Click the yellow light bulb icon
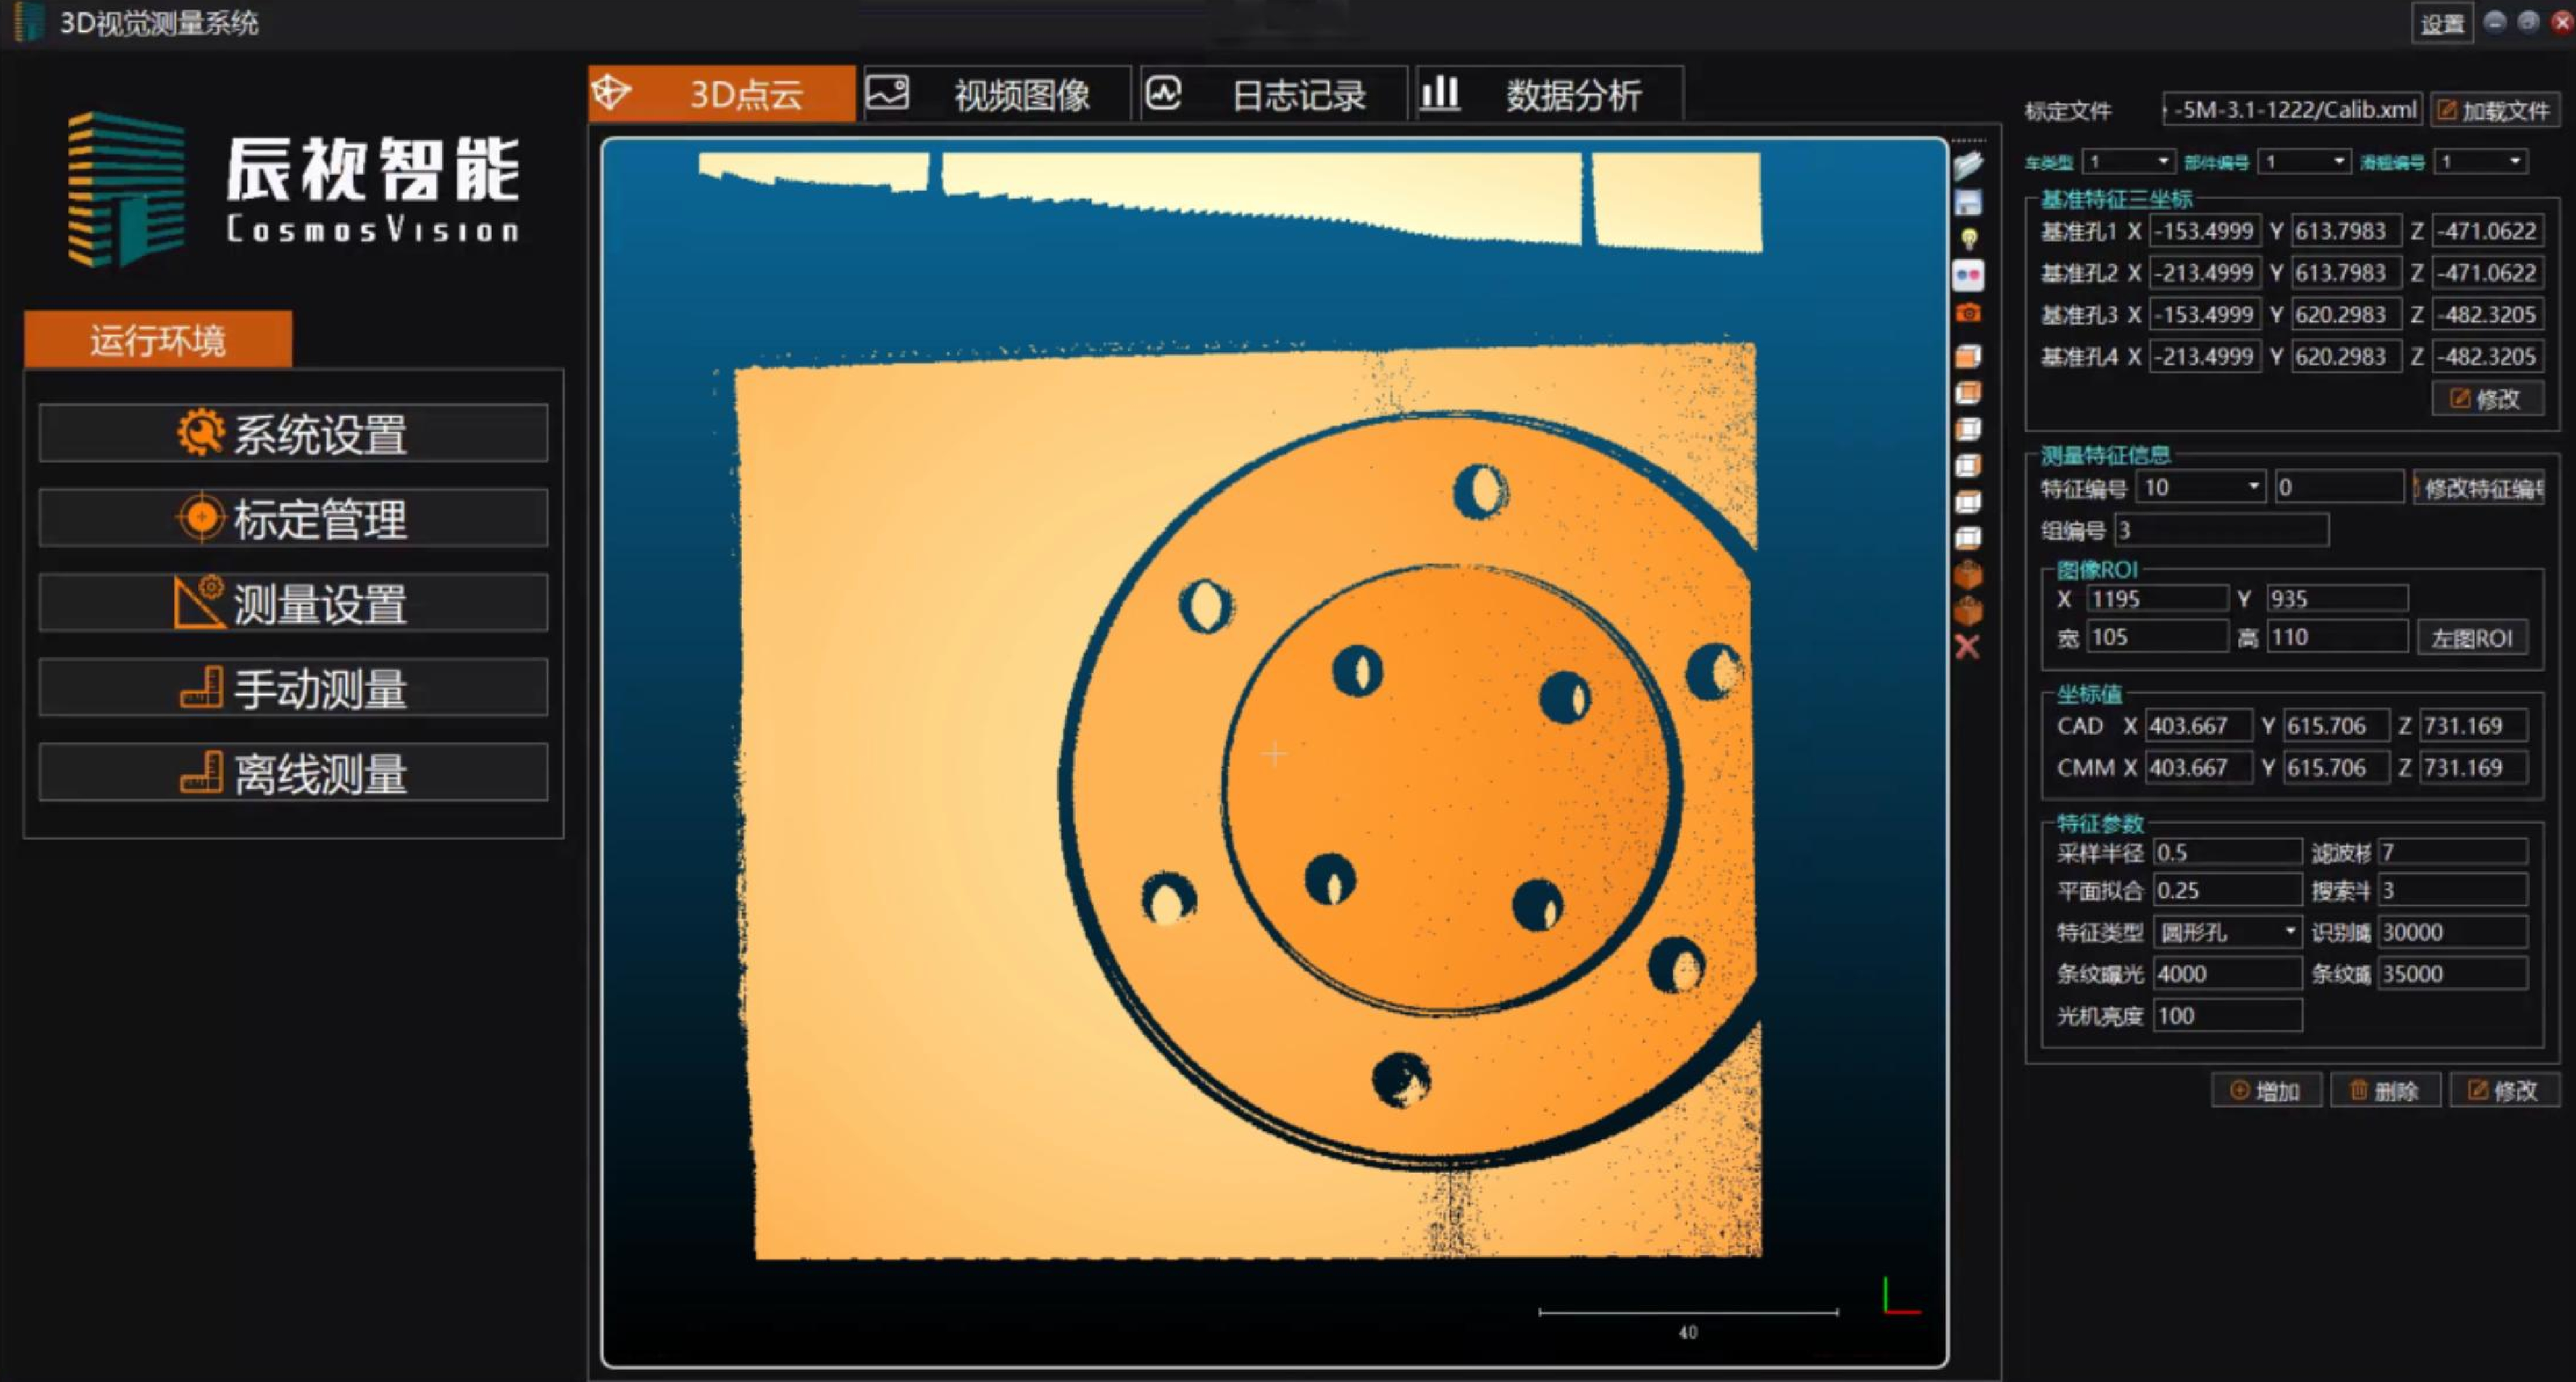Viewport: 2576px width, 1382px height. 1968,239
